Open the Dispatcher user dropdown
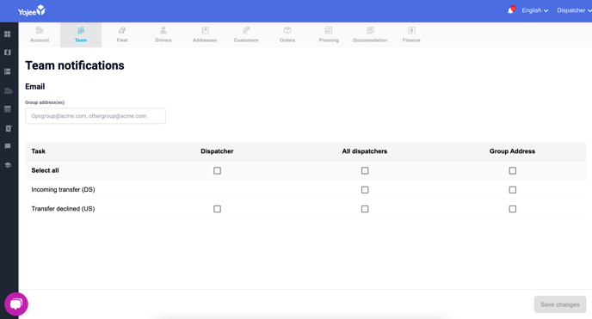 574,10
